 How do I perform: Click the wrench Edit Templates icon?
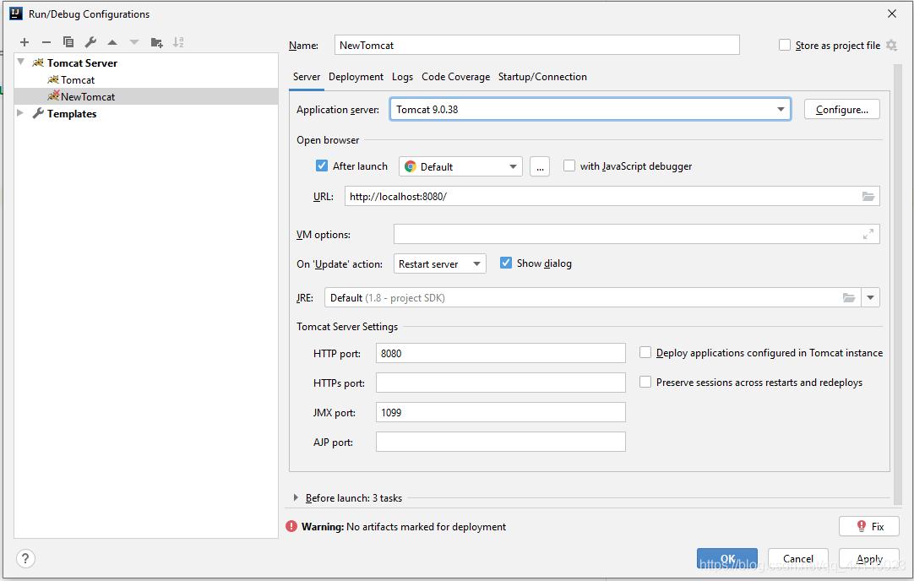tap(90, 42)
